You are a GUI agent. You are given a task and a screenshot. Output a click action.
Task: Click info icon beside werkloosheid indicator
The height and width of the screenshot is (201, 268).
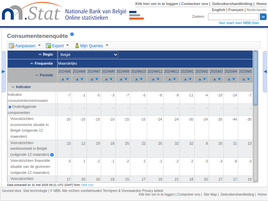52,155
